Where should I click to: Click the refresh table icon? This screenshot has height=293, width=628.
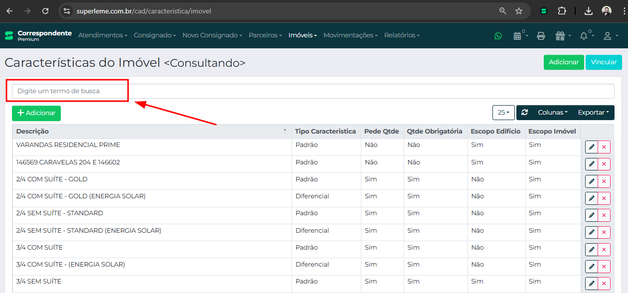pos(524,113)
